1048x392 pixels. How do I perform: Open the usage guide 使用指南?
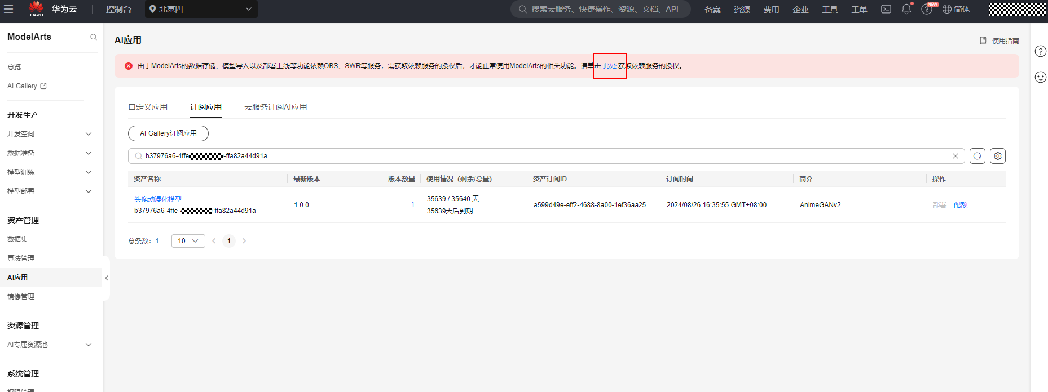999,41
